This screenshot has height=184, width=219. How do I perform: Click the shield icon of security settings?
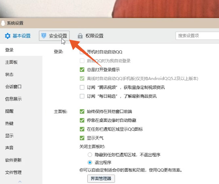[x=44, y=36]
